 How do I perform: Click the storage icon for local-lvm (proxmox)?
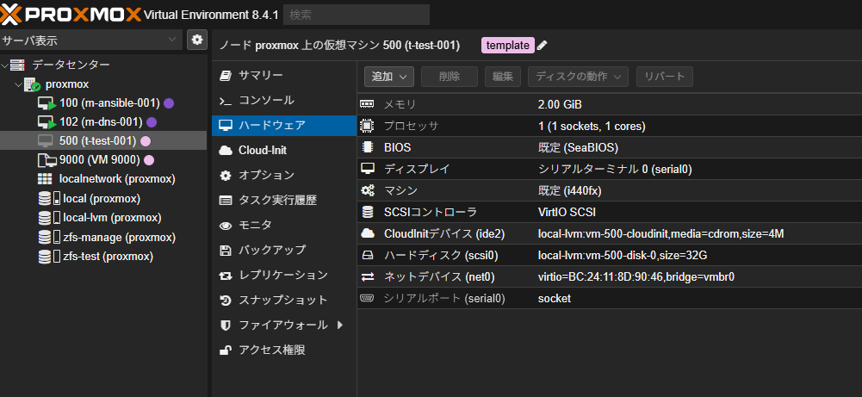(x=48, y=218)
